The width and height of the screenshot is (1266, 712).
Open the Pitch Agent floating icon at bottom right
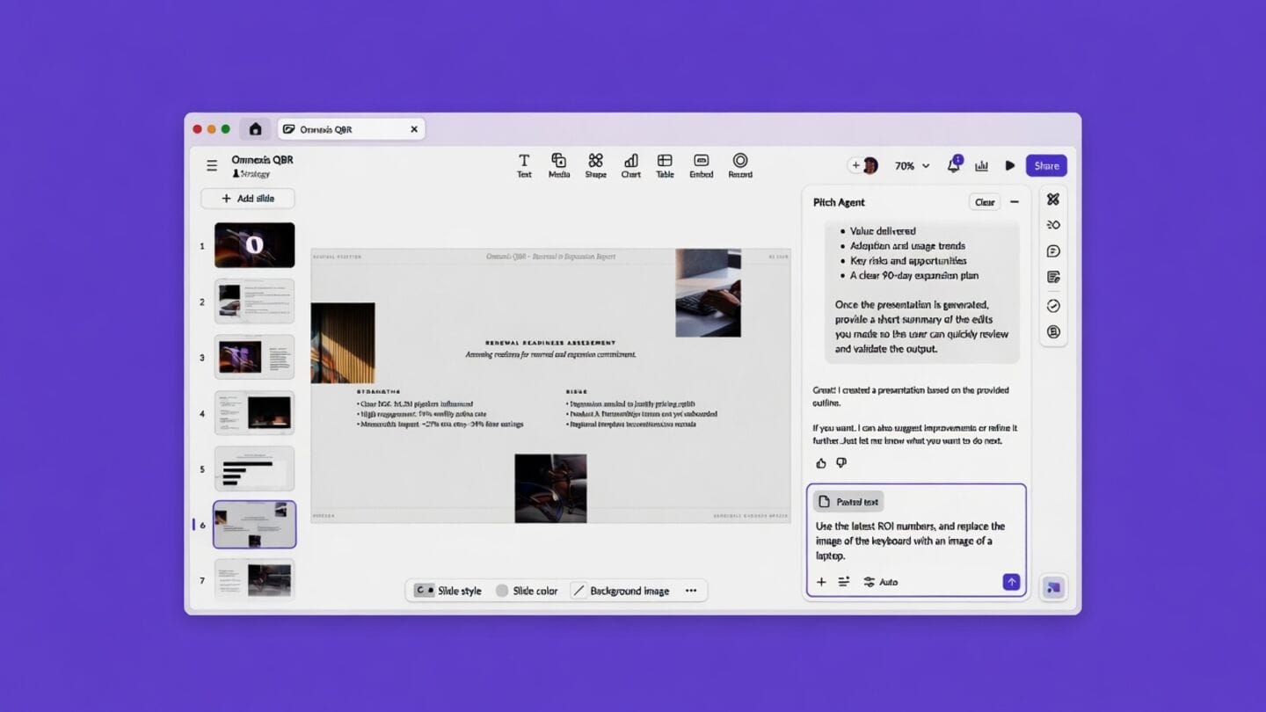pyautogui.click(x=1053, y=587)
